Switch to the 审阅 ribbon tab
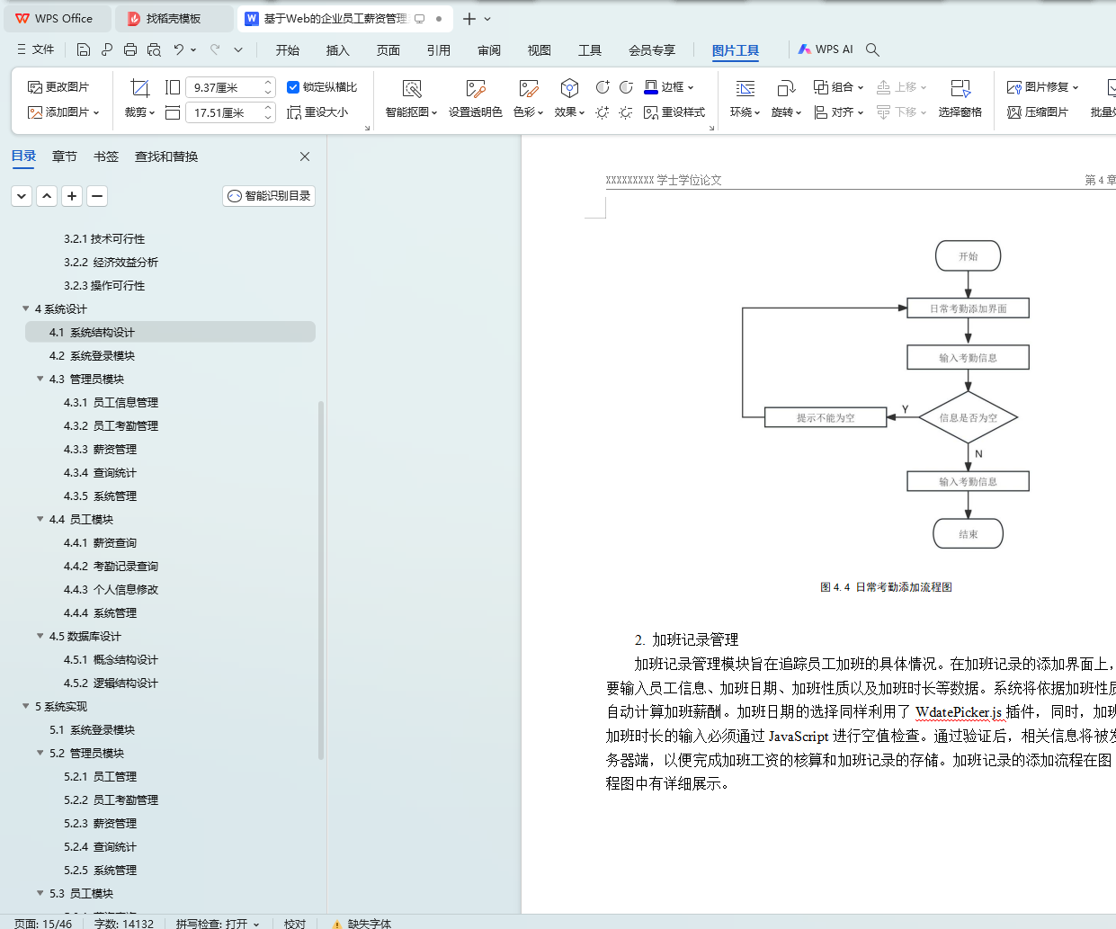 [x=489, y=50]
